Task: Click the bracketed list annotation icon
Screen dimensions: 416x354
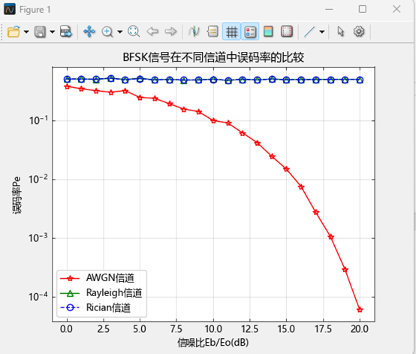Action: [x=213, y=32]
